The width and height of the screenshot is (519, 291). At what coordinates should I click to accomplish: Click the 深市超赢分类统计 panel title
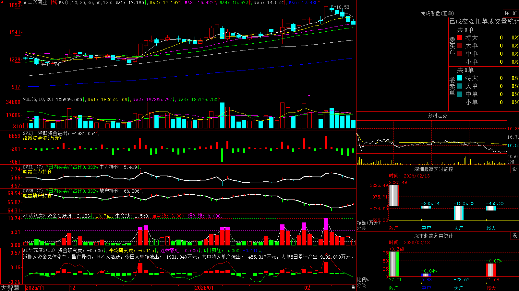pyautogui.click(x=434, y=236)
